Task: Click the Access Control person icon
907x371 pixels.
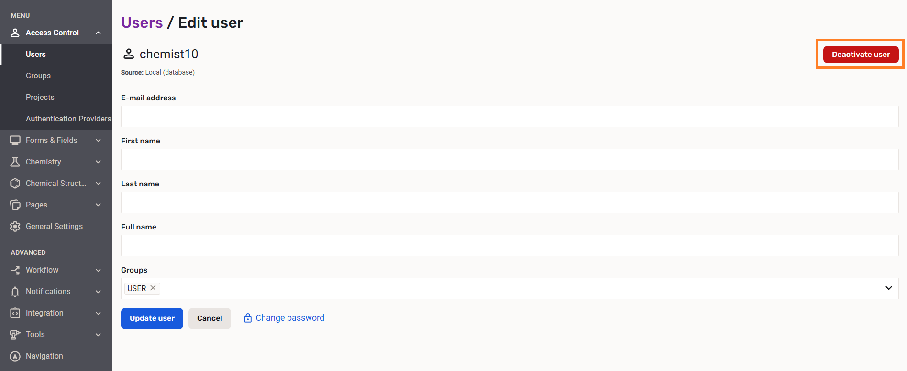Action: (15, 33)
